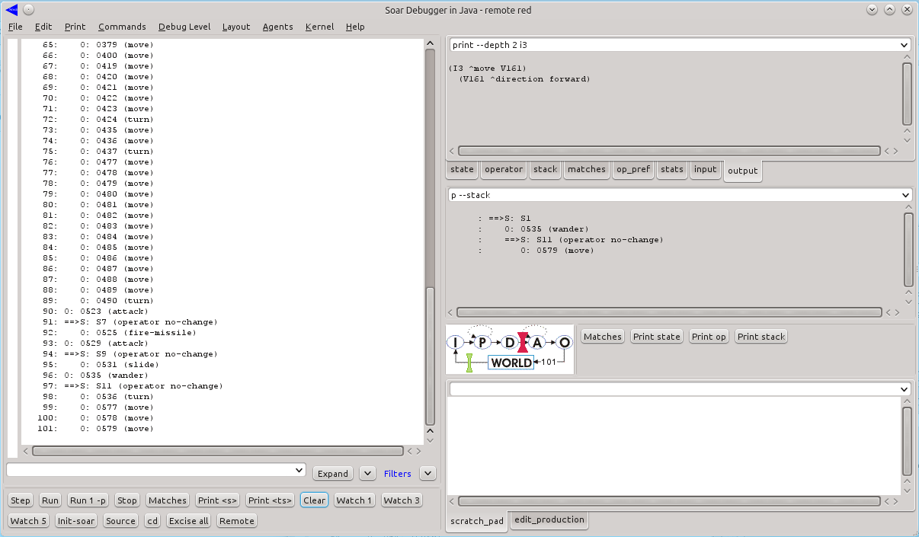Click the Excise all button
919x537 pixels.
188,521
